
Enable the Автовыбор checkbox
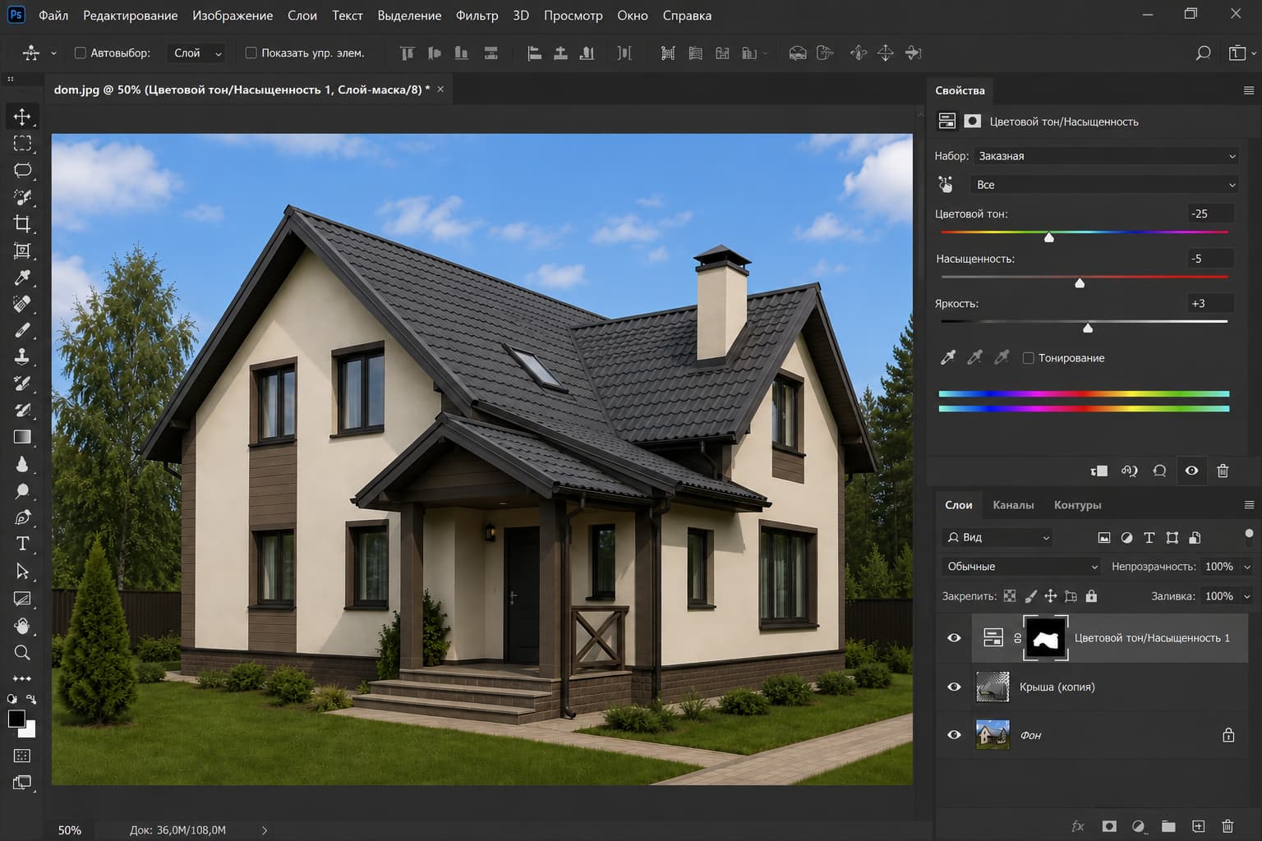point(81,53)
